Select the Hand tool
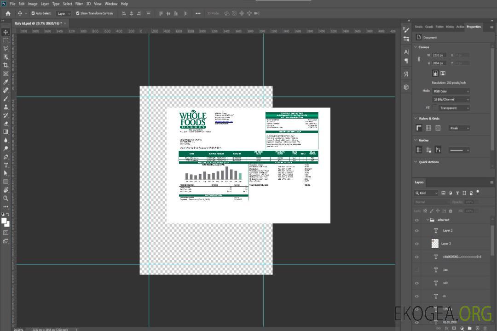The width and height of the screenshot is (497, 331). point(6,190)
